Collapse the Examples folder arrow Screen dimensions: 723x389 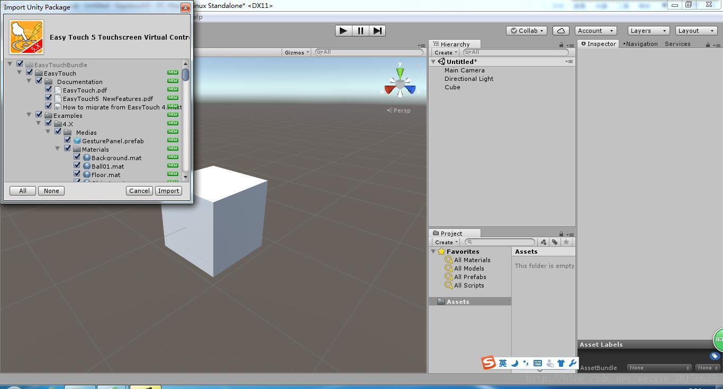click(x=29, y=115)
